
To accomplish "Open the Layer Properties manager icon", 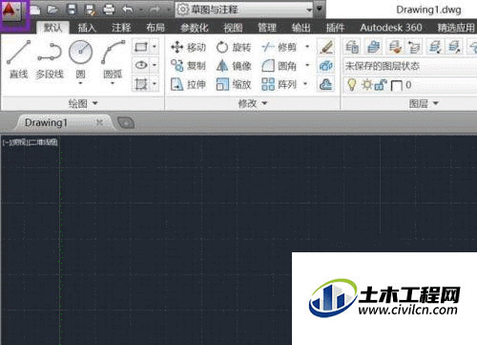I will click(352, 47).
